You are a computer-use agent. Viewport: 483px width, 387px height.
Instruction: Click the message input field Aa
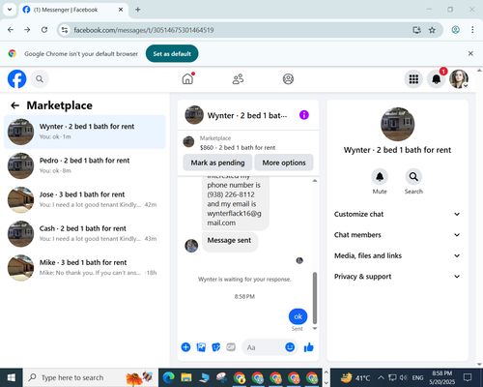pyautogui.click(x=264, y=347)
